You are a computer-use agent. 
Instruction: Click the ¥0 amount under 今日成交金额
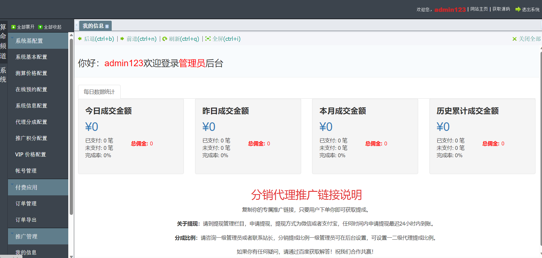click(92, 127)
